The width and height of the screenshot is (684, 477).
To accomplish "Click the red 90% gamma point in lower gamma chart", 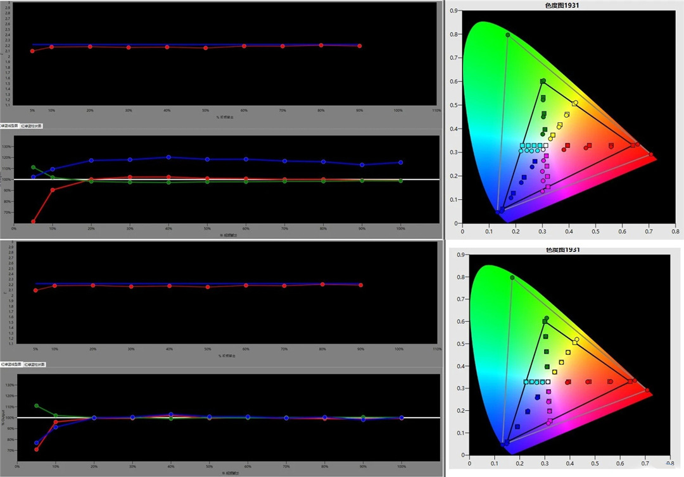I will (x=361, y=285).
